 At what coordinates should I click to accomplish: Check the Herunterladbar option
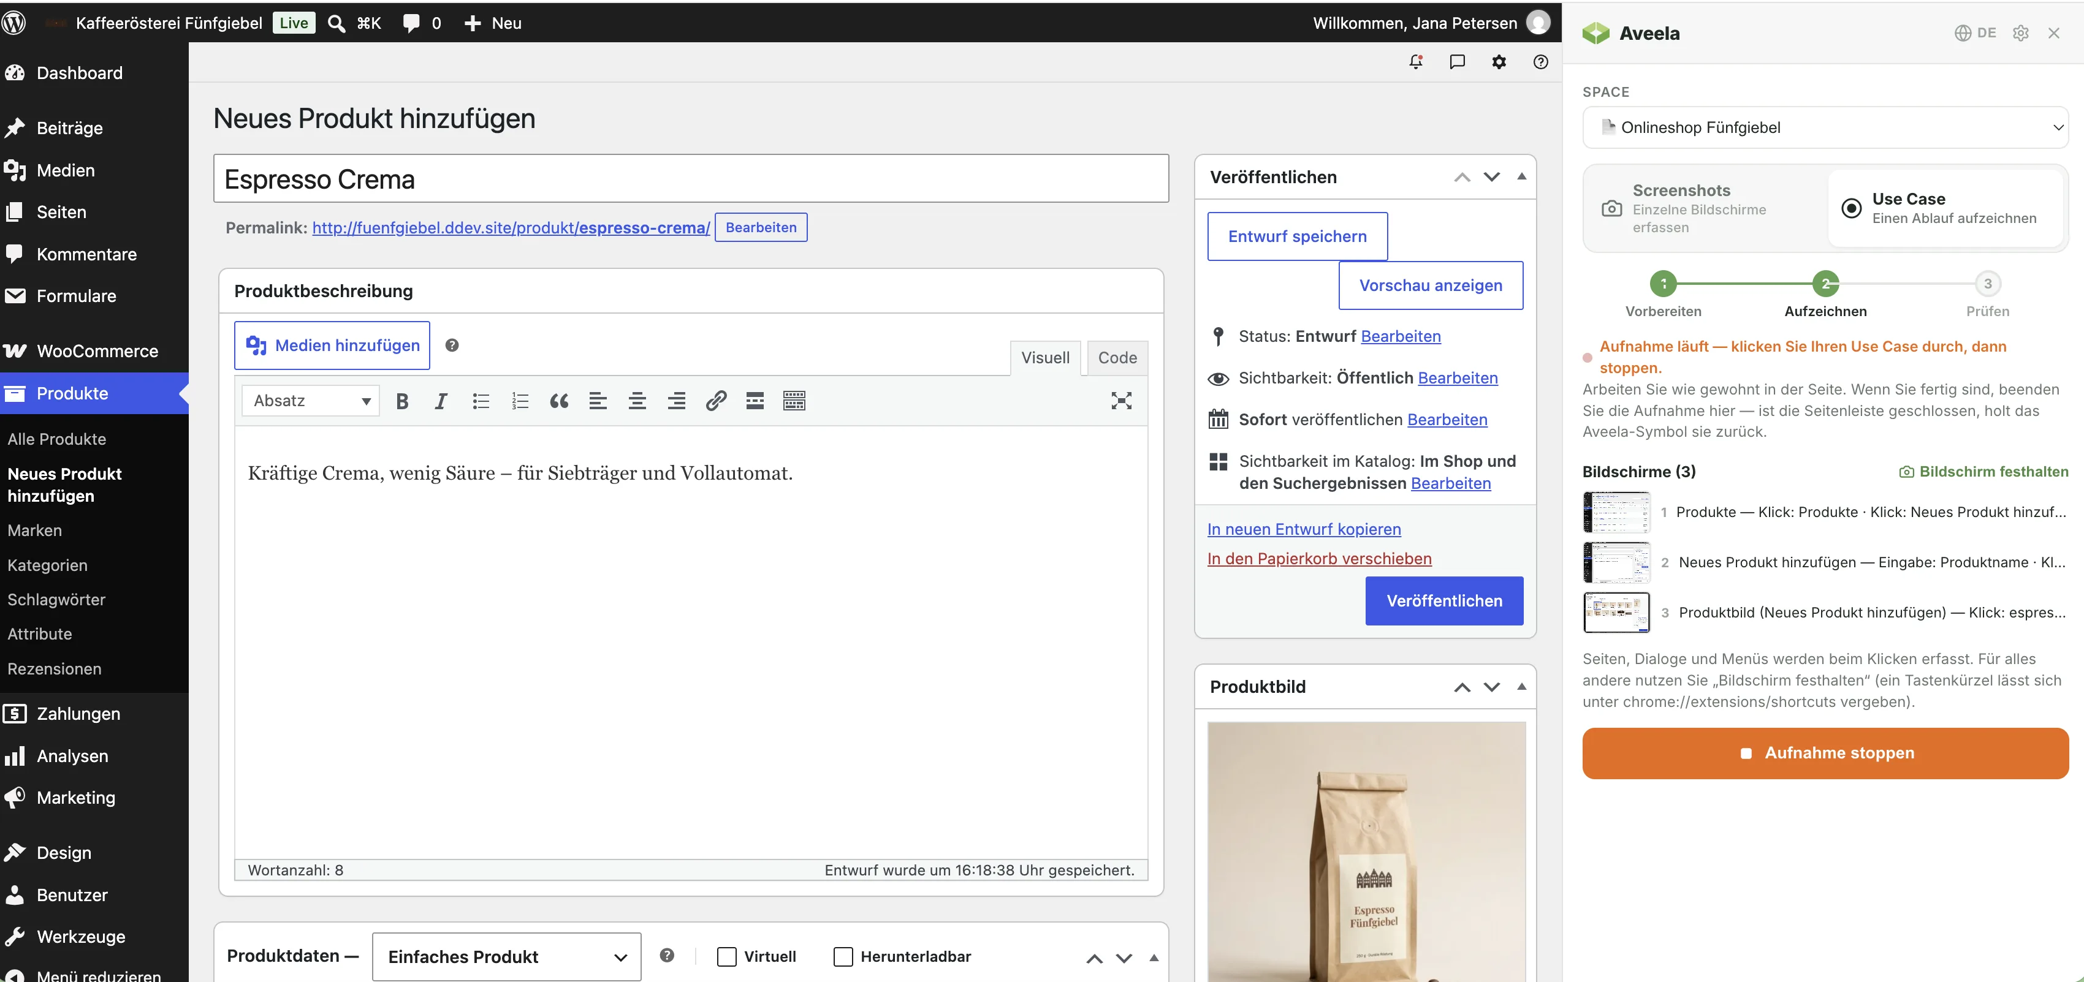843,957
